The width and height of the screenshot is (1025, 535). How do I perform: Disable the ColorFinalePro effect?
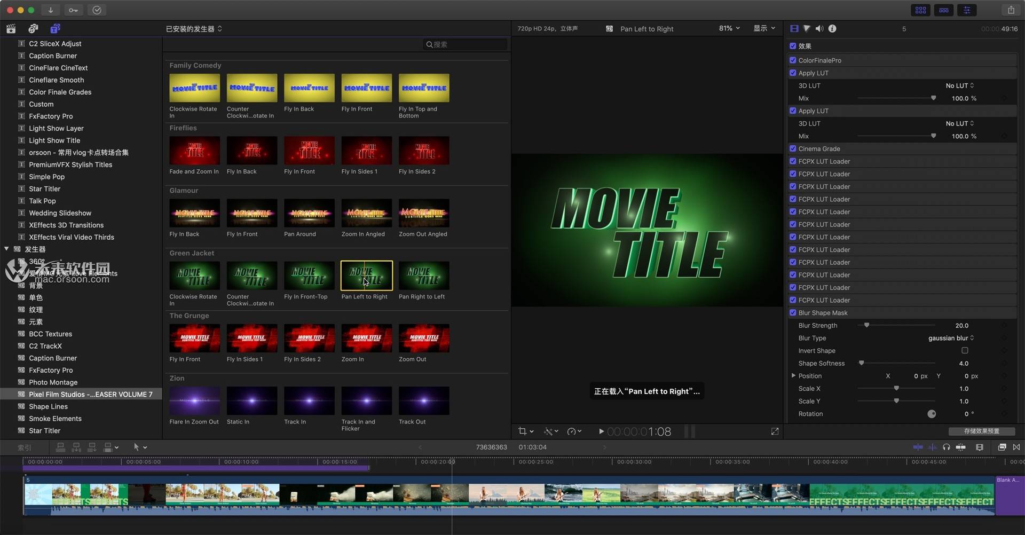[793, 60]
